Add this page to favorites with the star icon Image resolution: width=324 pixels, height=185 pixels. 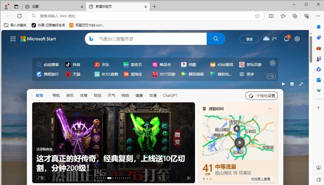click(257, 16)
